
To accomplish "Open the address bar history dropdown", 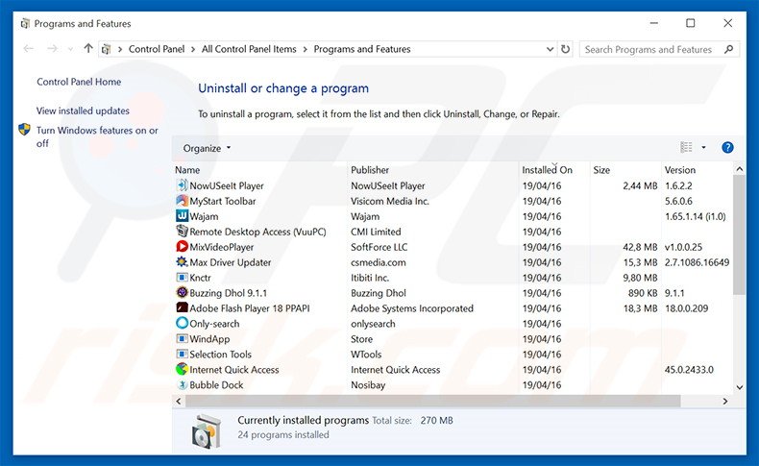I will (x=550, y=49).
